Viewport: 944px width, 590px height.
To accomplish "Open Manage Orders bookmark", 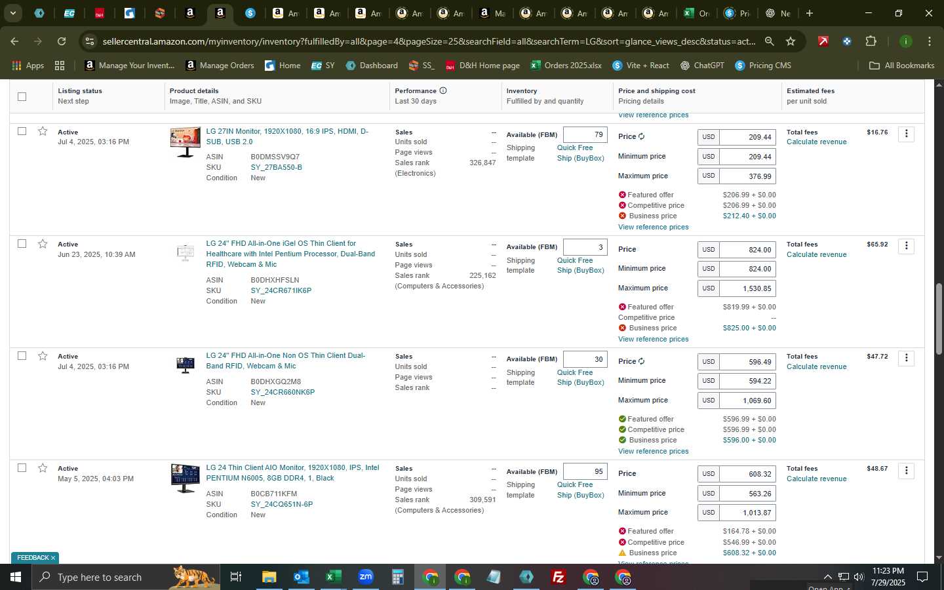I will [220, 66].
